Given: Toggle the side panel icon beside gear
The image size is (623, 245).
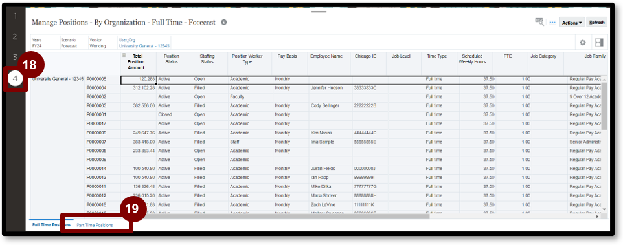Looking at the screenshot, I should pos(599,43).
